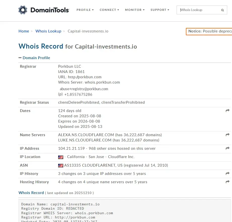Click IP address 104.21.21.159 text
The height and width of the screenshot is (222, 232).
click(x=71, y=149)
